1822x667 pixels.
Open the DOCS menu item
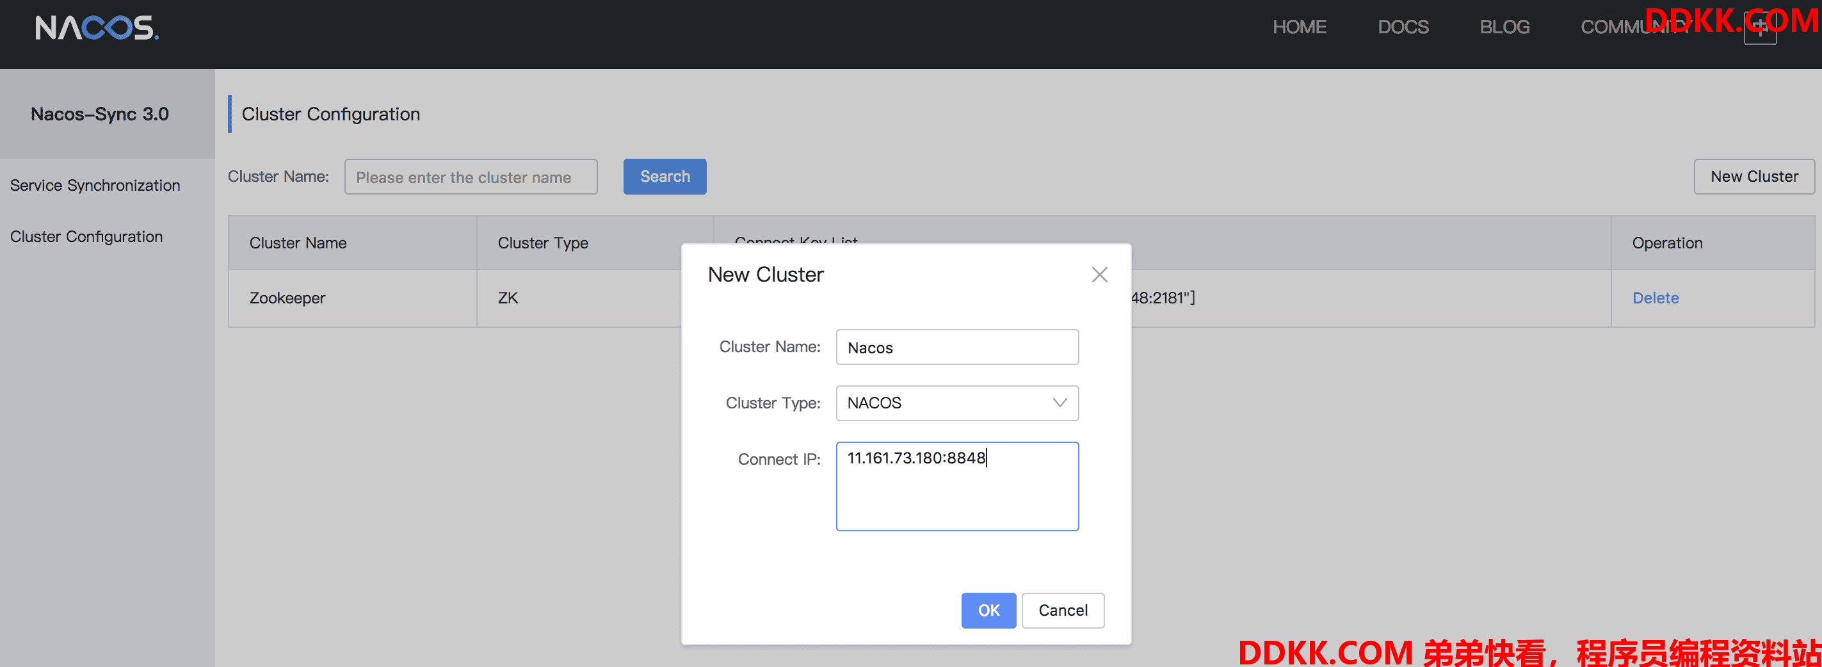click(1403, 27)
